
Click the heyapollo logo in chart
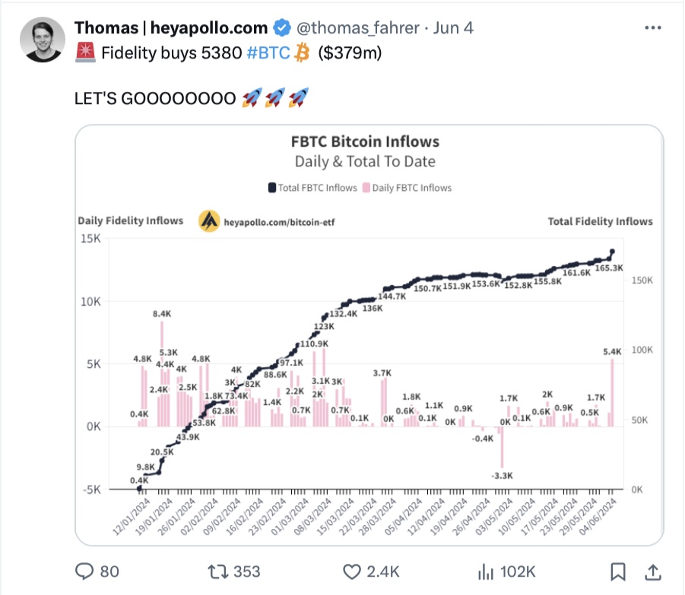(209, 221)
